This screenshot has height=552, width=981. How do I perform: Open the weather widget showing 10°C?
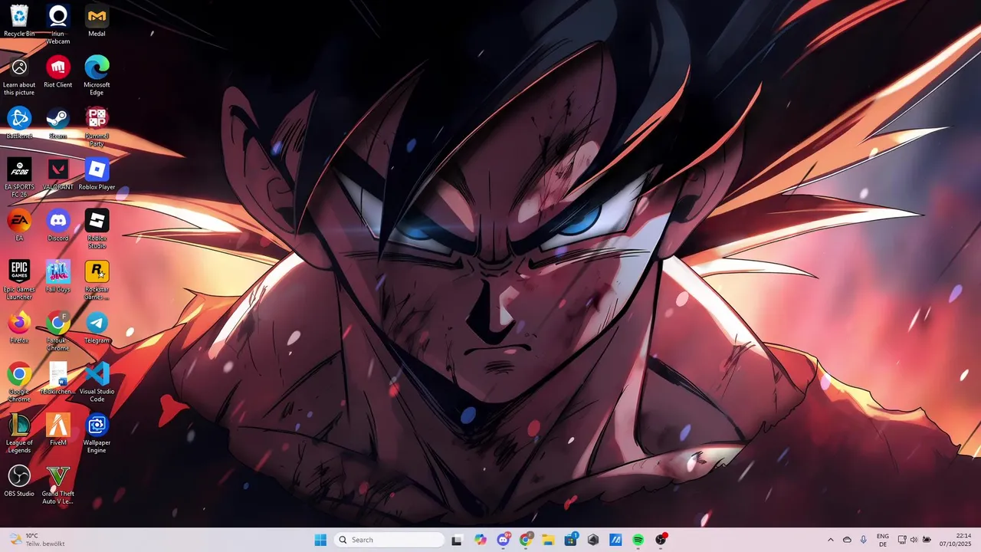tap(37, 540)
